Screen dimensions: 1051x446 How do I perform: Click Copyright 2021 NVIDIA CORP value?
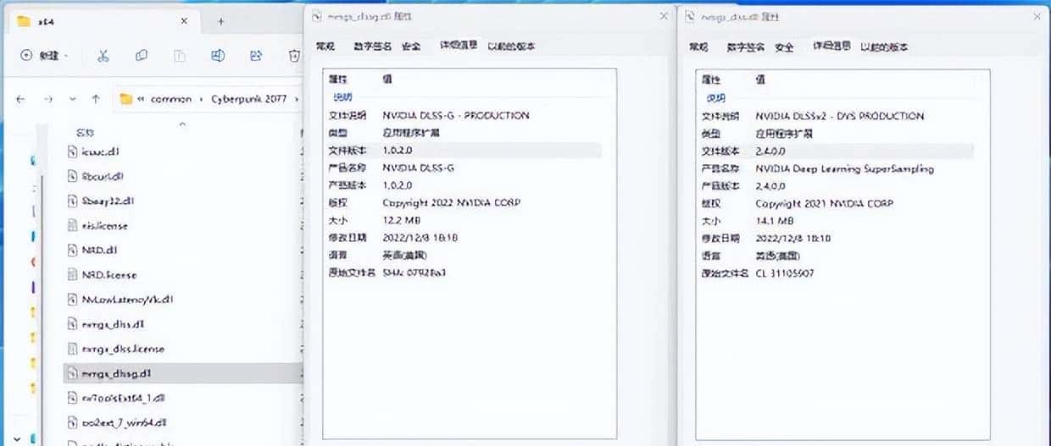click(x=824, y=203)
